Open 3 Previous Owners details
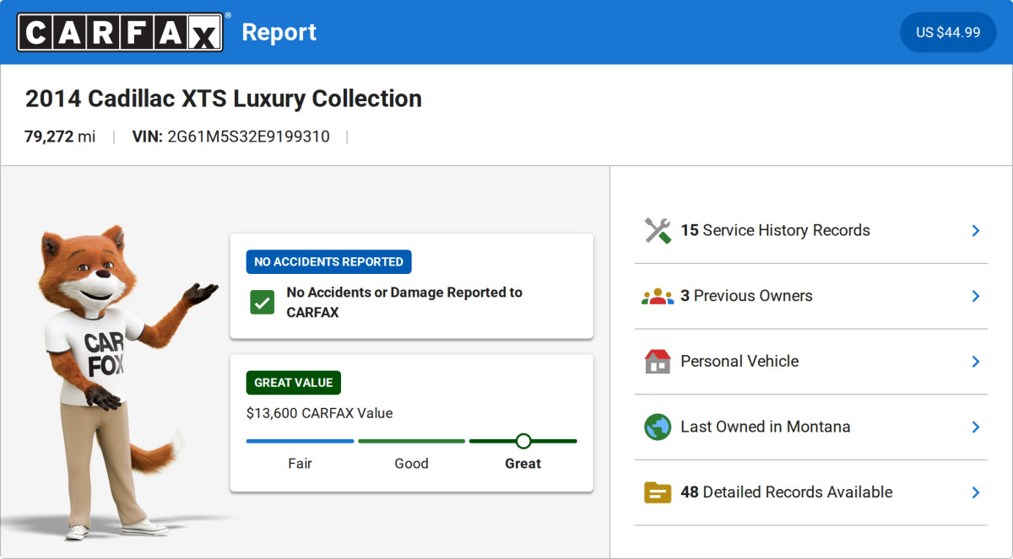Viewport: 1013px width, 559px height. click(811, 296)
